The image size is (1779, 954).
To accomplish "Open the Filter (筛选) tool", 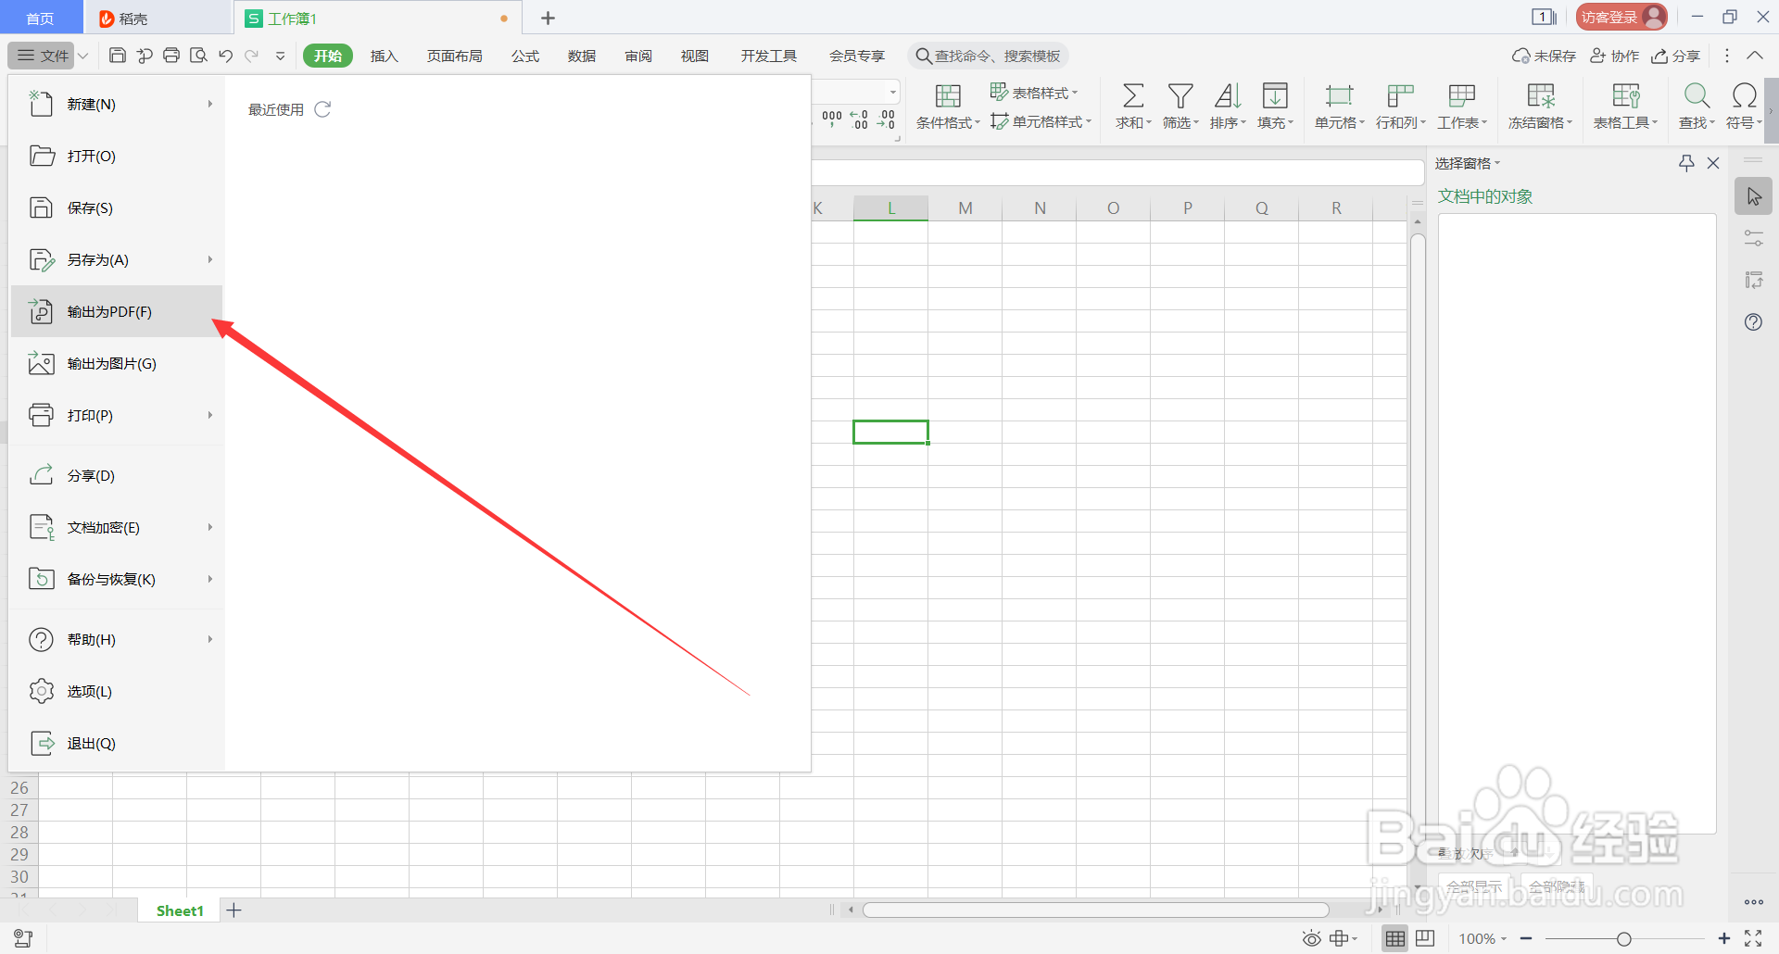I will coord(1180,105).
